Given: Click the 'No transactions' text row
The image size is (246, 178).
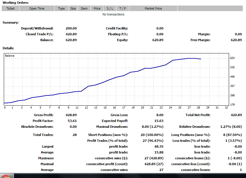Looking at the screenshot, I should (x=113, y=14).
